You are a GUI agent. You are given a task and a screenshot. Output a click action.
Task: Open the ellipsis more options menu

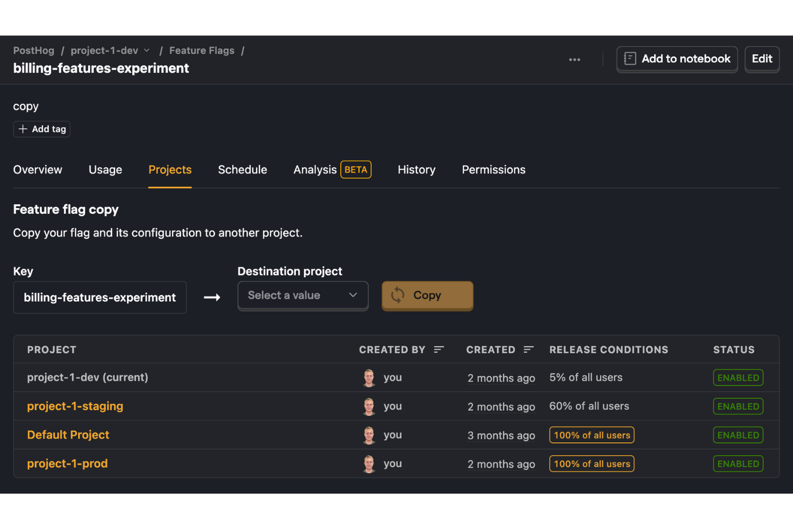click(x=574, y=59)
